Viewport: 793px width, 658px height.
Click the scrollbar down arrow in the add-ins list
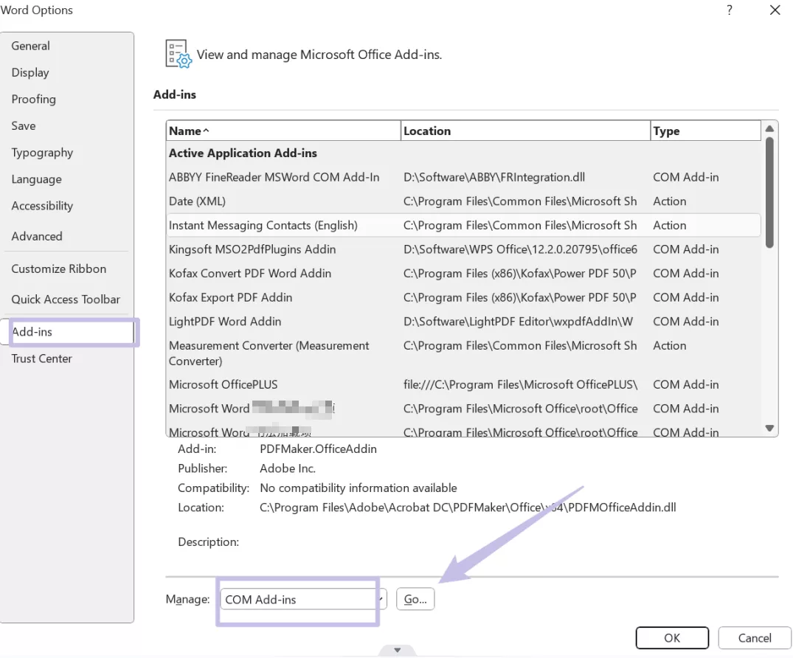(769, 428)
